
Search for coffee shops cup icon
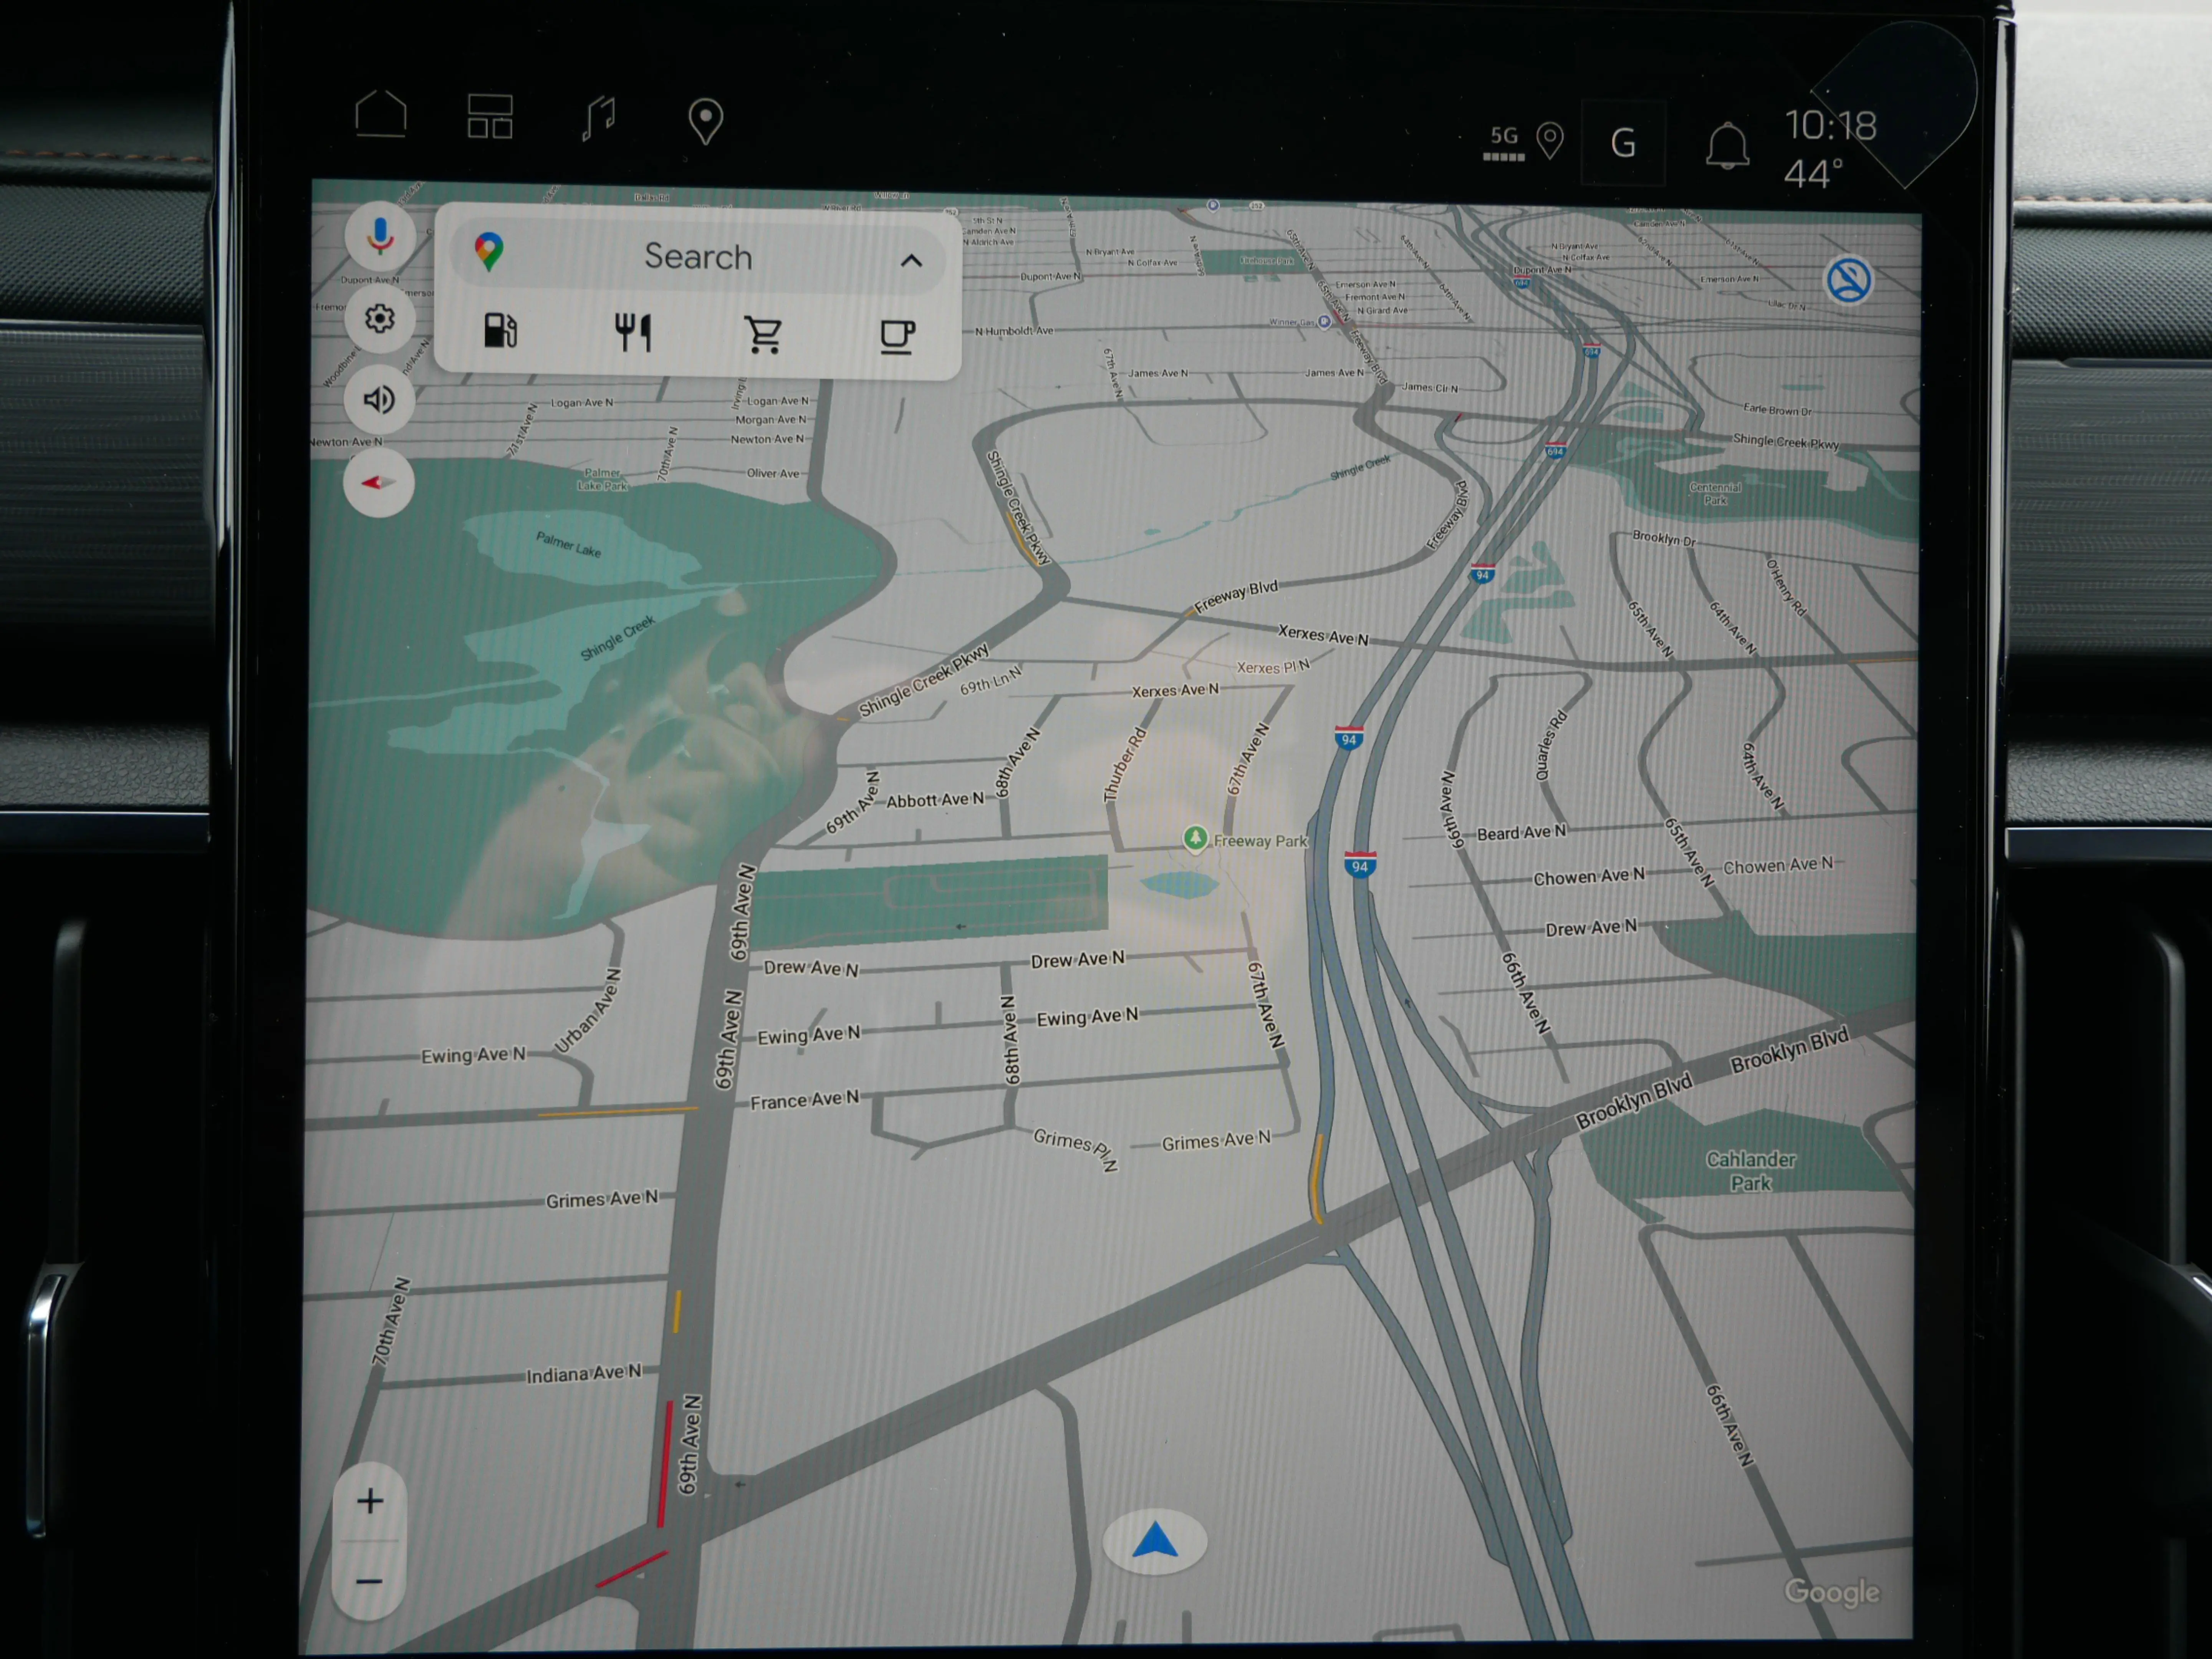(x=897, y=337)
